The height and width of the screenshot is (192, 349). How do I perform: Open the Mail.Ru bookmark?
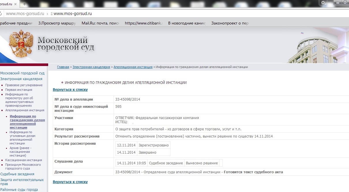tap(100, 23)
